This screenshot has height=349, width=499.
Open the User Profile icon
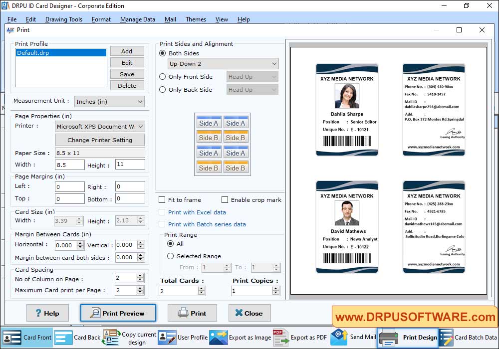(167, 338)
